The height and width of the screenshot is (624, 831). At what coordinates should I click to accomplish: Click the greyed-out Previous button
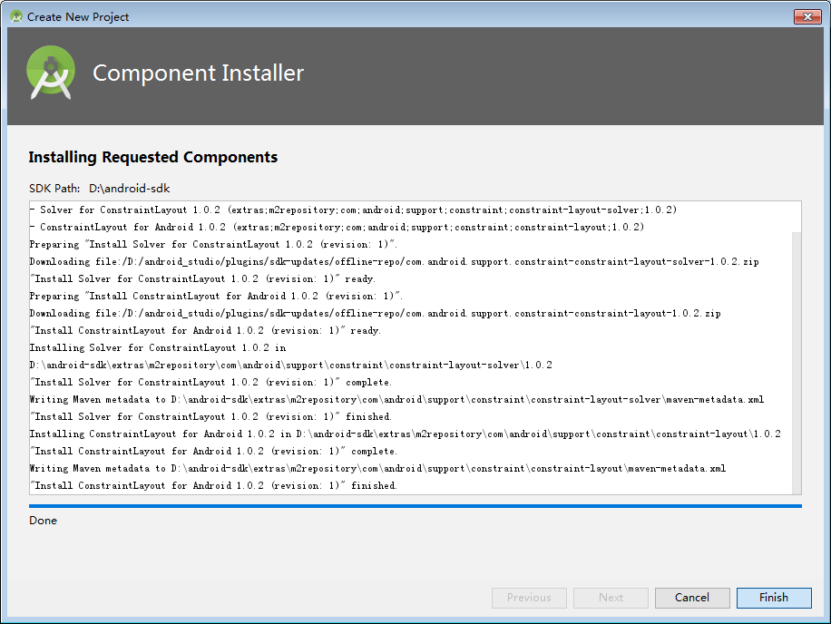point(529,598)
